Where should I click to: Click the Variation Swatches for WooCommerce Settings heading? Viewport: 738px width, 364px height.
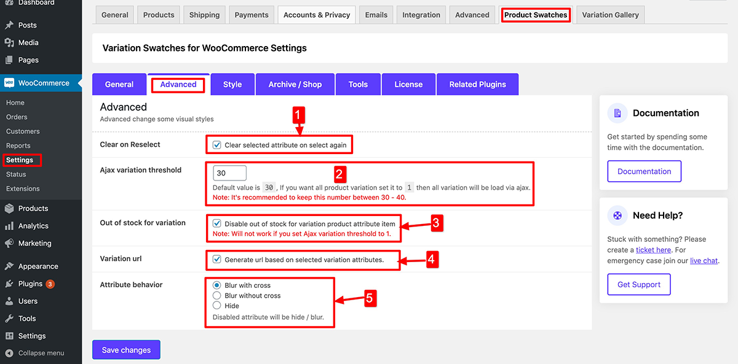tap(204, 48)
